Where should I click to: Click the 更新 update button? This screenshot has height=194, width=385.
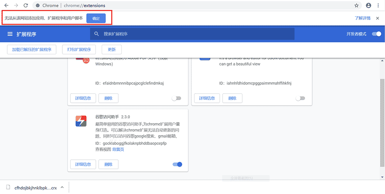coord(112,49)
